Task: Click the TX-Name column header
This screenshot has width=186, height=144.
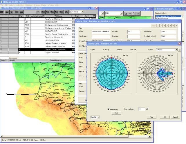Action: point(58,16)
